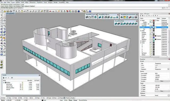
Task: Save the model with floppy disk icon
Action: 8,11
